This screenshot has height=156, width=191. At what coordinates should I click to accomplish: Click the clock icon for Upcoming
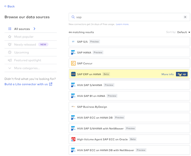pos(10,52)
